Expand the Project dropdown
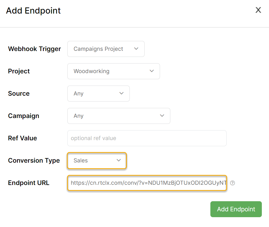The image size is (269, 227). [113, 71]
